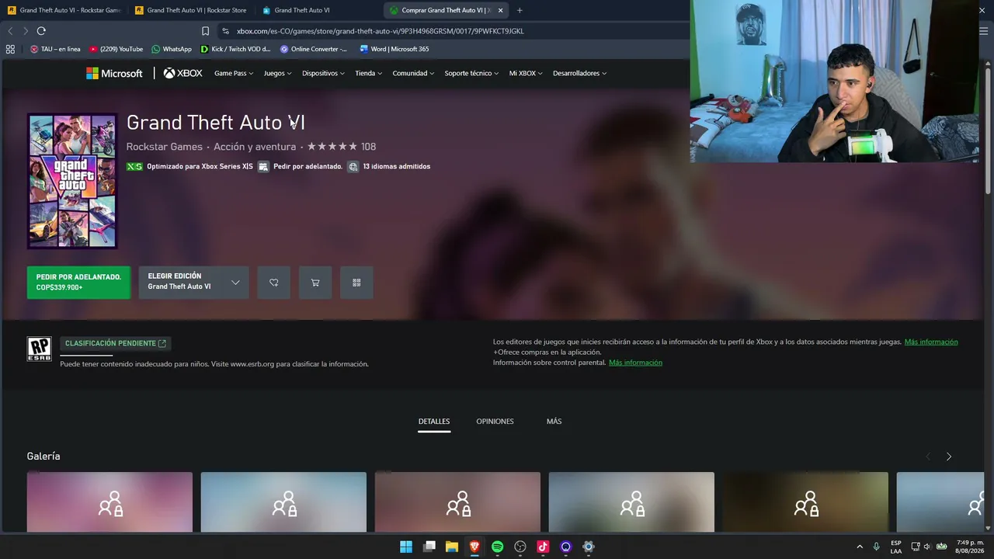Viewport: 994px width, 559px height.
Task: Open a new browser tab
Action: pyautogui.click(x=520, y=10)
